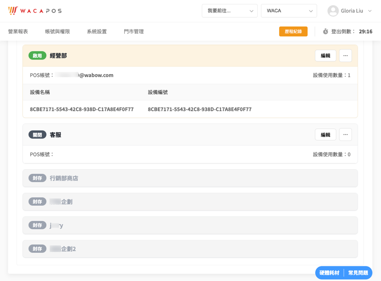This screenshot has height=281, width=381.
Task: Open the WACA store selector dropdown
Action: pos(289,10)
